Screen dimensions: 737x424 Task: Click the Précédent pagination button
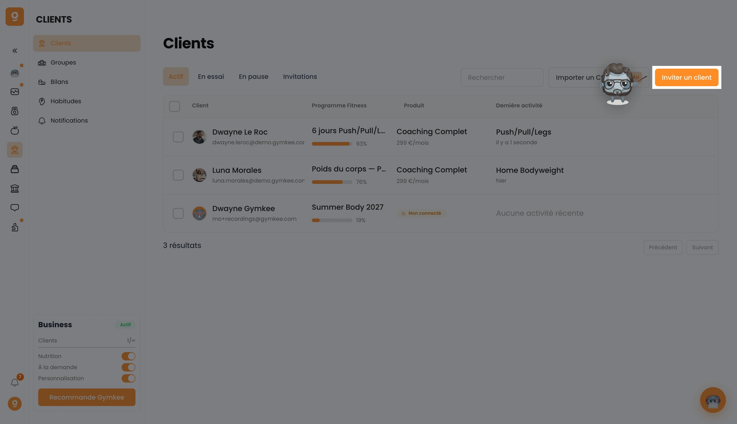(x=663, y=247)
